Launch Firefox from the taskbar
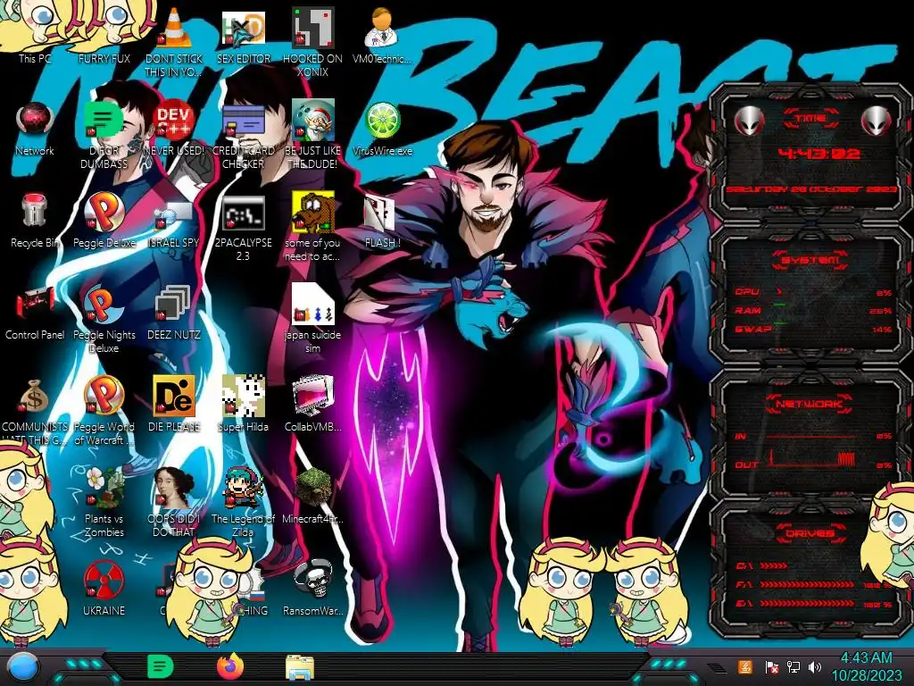Image resolution: width=914 pixels, height=686 pixels. click(229, 666)
